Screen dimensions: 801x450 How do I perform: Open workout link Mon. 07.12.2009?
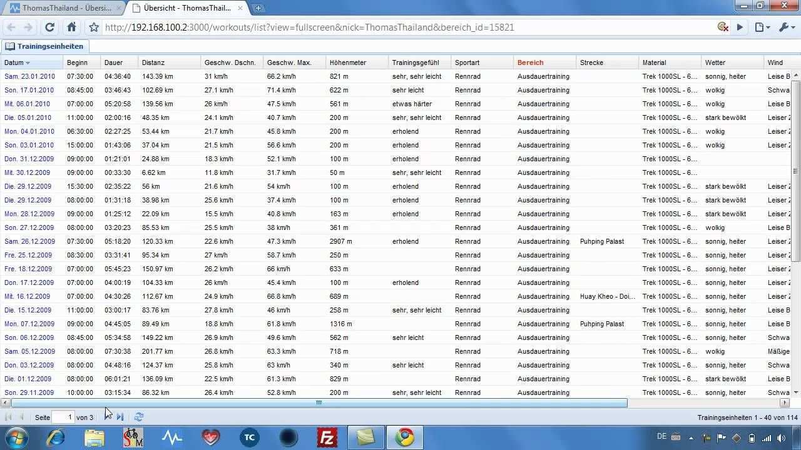[29, 324]
